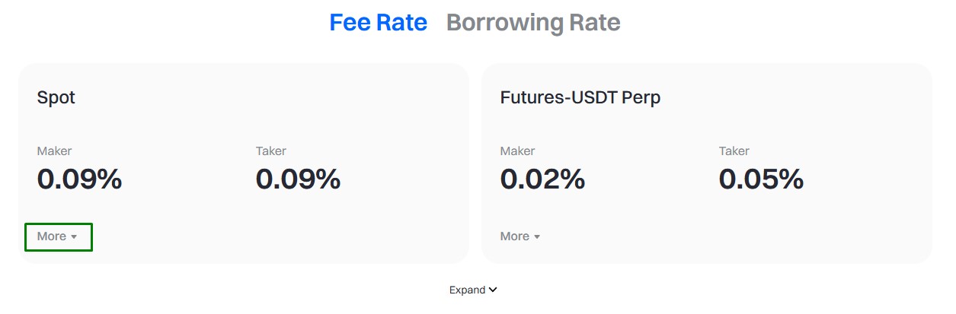The width and height of the screenshot is (956, 314).
Task: Click the Taker label in Spot card
Action: 271,151
